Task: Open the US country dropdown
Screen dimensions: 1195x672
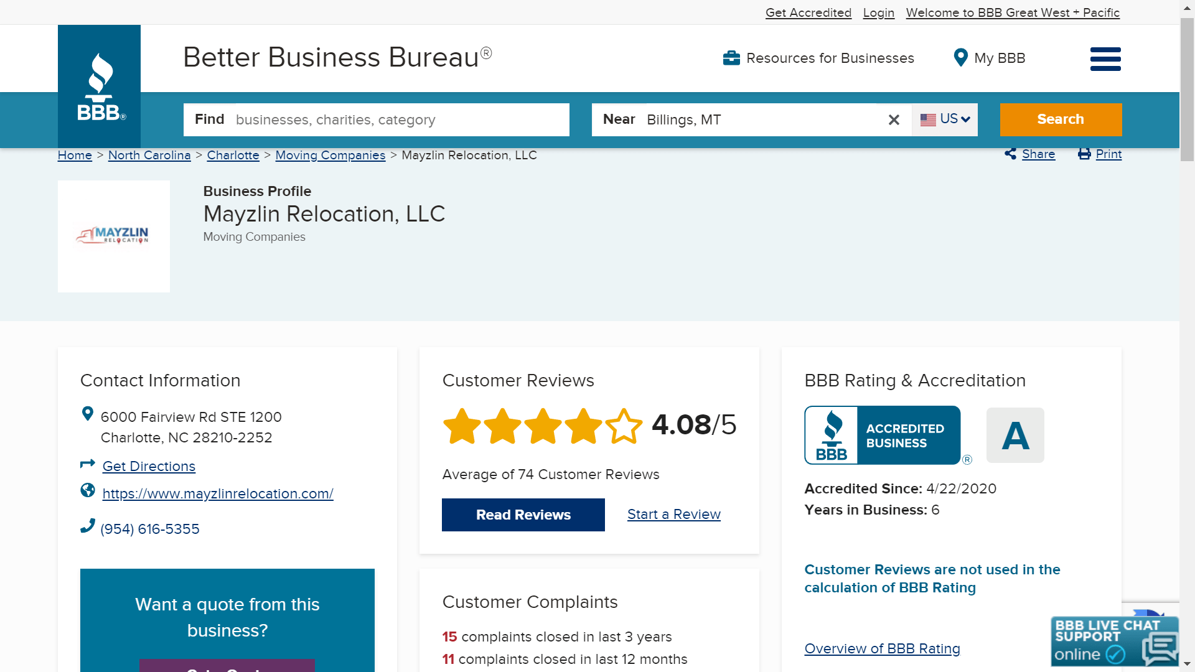Action: click(945, 119)
